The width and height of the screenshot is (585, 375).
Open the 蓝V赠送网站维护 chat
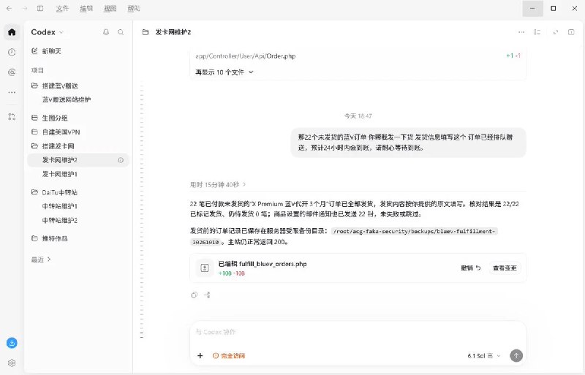(79, 99)
